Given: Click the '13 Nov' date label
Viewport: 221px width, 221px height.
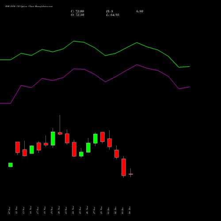Looking at the screenshot, I should click(24, 210).
